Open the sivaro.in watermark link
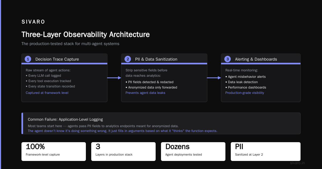The image size is (322, 169). point(298,163)
